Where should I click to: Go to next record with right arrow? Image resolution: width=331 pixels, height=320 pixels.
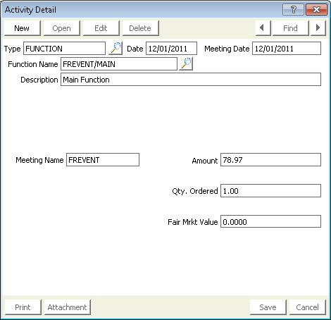pos(318,28)
